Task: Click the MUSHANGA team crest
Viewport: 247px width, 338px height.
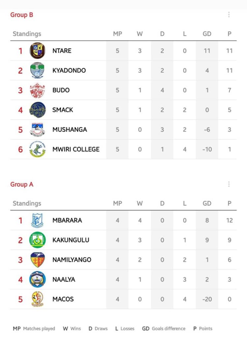Action: (x=38, y=129)
